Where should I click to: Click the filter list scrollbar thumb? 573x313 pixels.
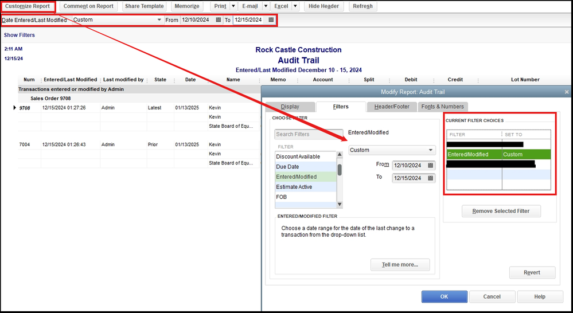[x=340, y=170]
